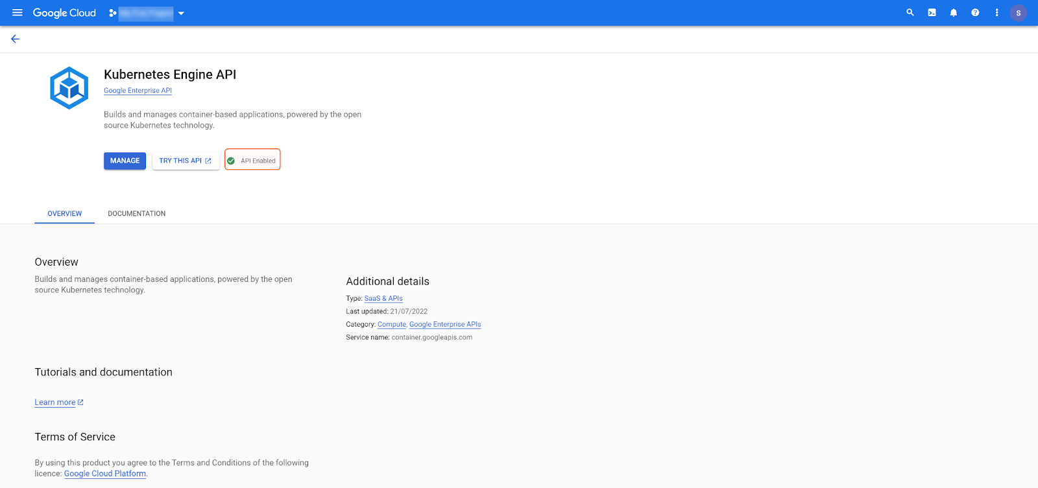Open the Google Enterprise API link
This screenshot has height=488, width=1038.
[138, 91]
